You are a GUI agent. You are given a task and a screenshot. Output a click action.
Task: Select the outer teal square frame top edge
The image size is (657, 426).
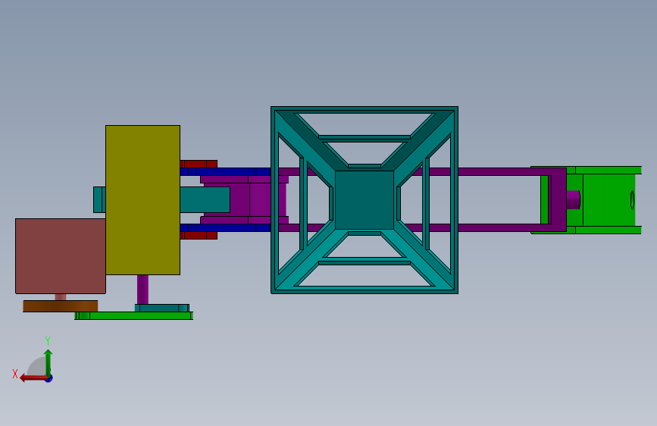[364, 109]
